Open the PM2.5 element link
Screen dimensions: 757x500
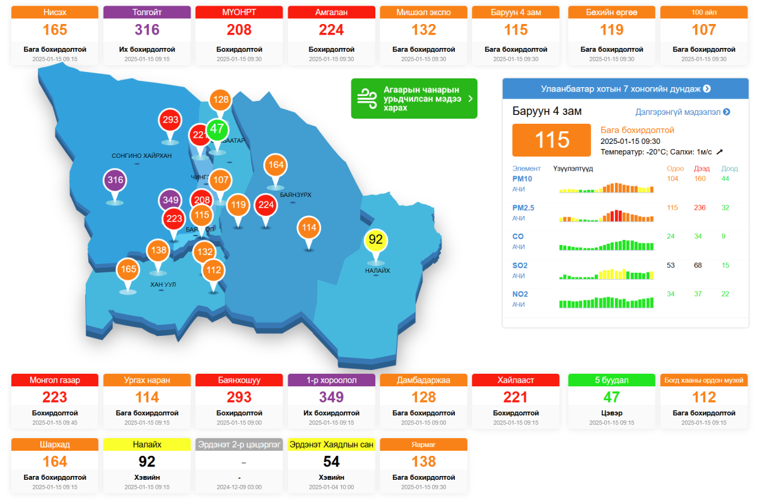click(x=524, y=208)
